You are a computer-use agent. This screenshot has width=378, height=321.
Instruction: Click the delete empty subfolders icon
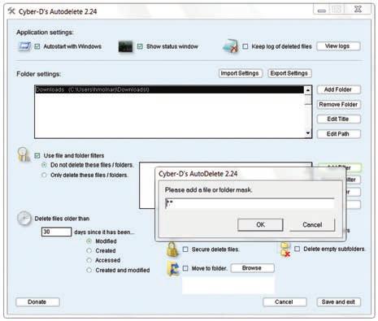(285, 249)
